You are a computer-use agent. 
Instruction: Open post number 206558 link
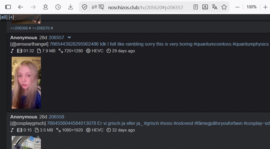56,117
